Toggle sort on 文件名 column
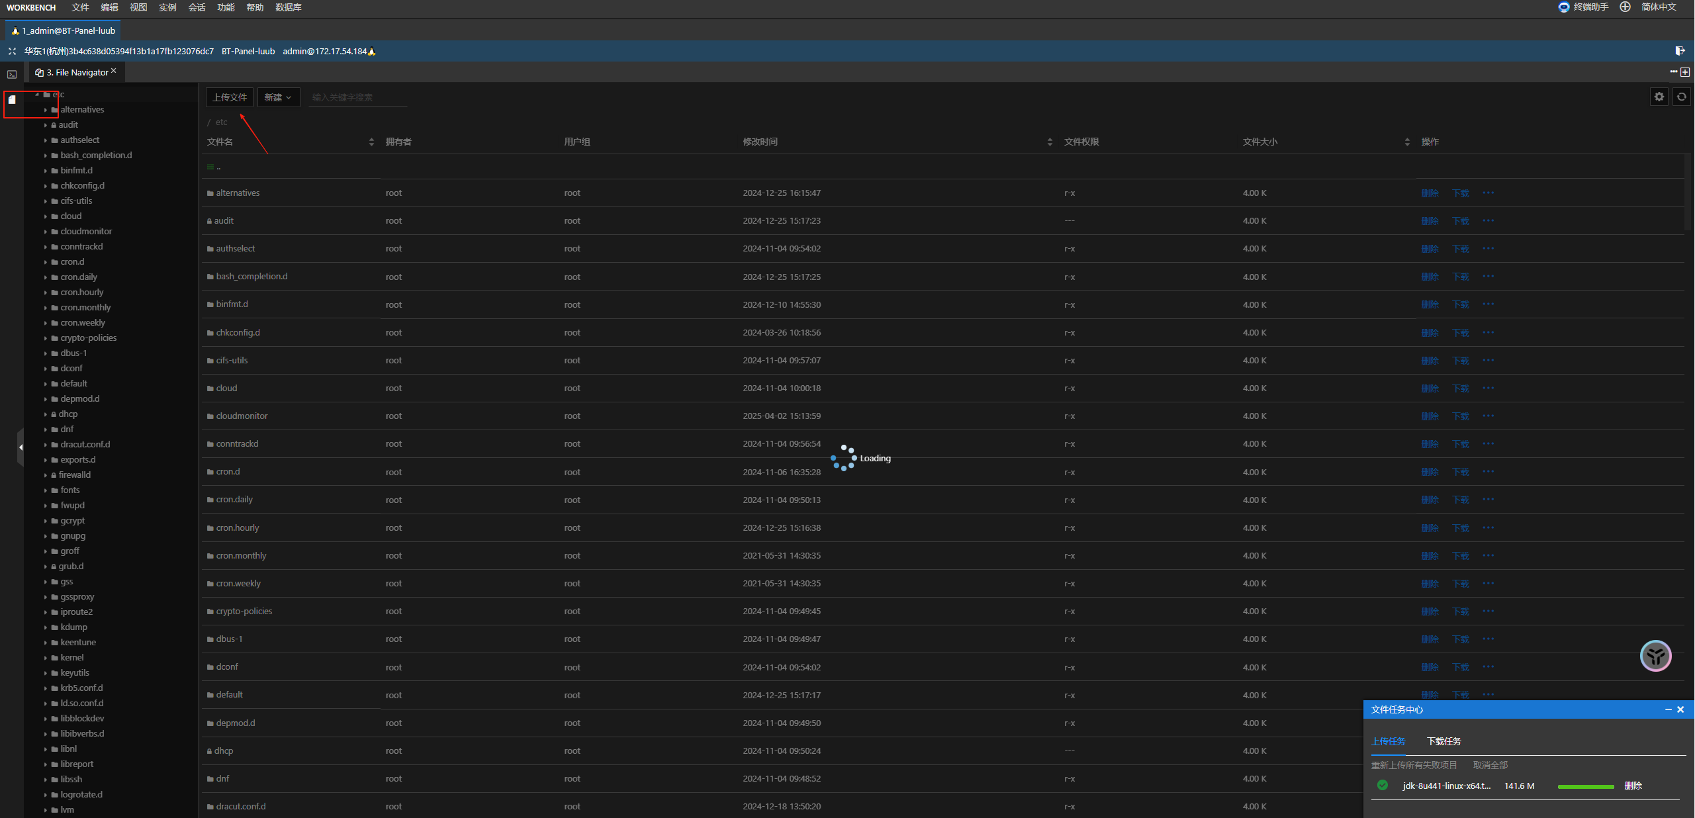The image size is (1695, 818). click(371, 142)
